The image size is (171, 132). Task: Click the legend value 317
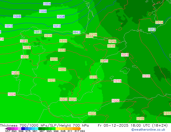point(77,131)
